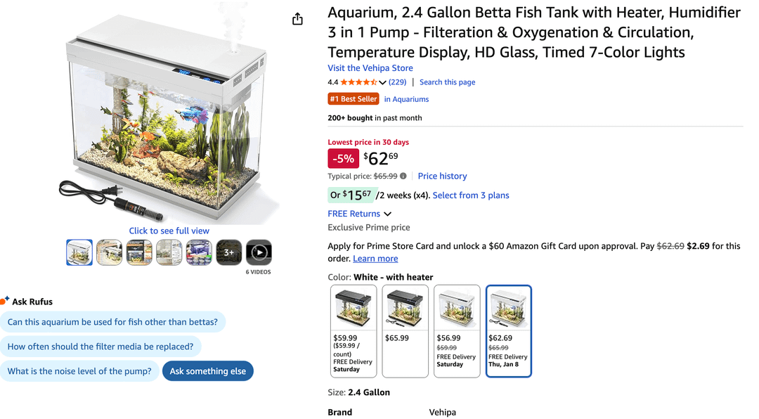The height and width of the screenshot is (419, 759).
Task: Select the black tank $59.99 color option
Action: coord(353,331)
